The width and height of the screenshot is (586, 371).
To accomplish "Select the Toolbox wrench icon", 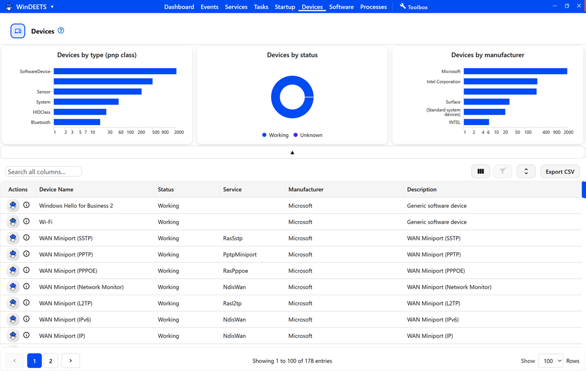I will 402,6.
